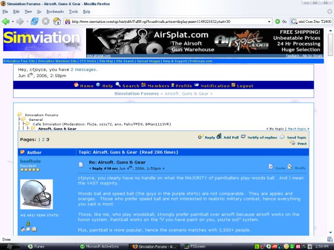The height and width of the screenshot is (250, 334).
Task: Open the Bookmarks menu
Action: coord(55,11)
